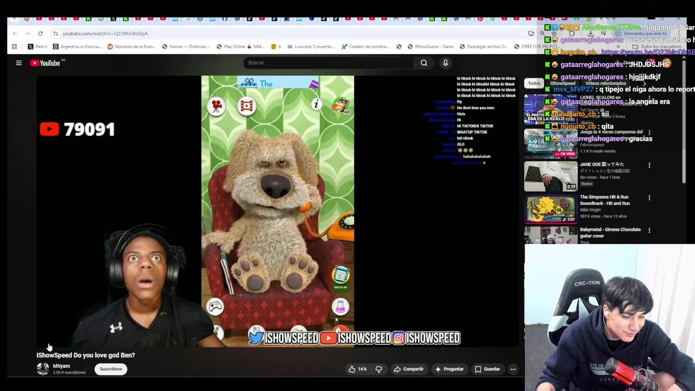Open the 'Para ti' X bookmark
Image resolution: width=695 pixels, height=391 pixels.
(x=37, y=47)
